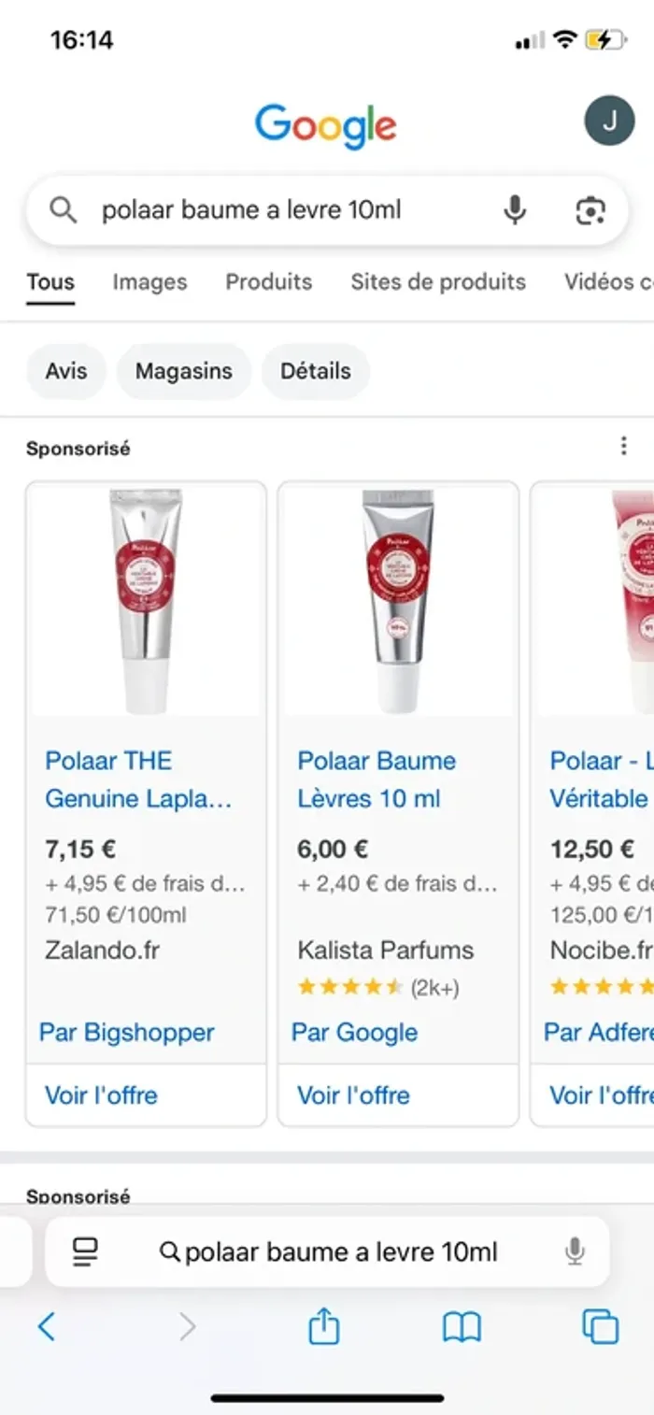Show all Safari tabs
Screen dimensions: 654x1415
point(600,1326)
